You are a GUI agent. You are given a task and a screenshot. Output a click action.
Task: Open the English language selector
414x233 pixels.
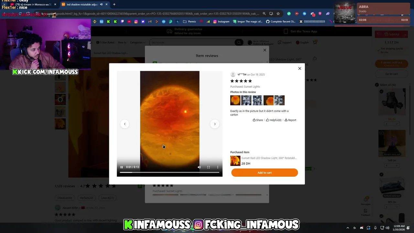click(302, 42)
